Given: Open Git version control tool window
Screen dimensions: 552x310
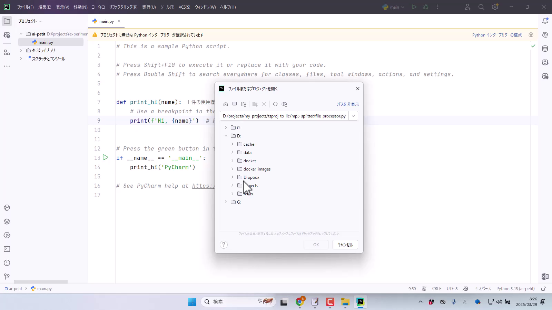Looking at the screenshot, I should point(7,277).
